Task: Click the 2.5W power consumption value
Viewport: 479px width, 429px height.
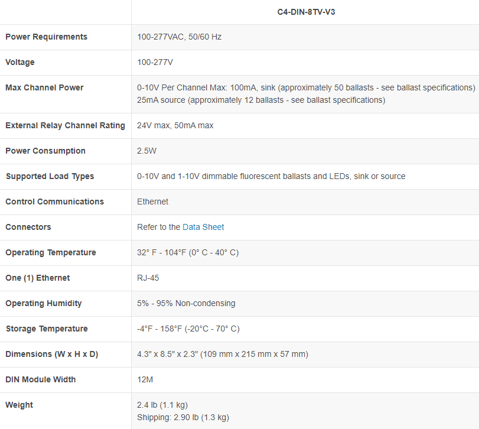Action: point(146,151)
